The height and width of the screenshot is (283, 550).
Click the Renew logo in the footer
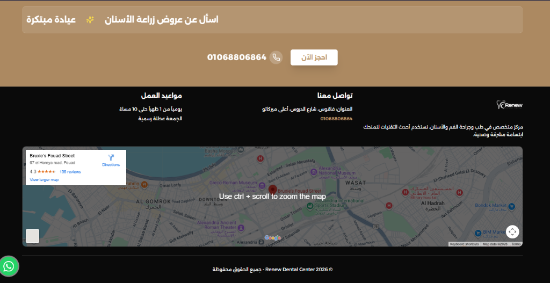pyautogui.click(x=510, y=105)
